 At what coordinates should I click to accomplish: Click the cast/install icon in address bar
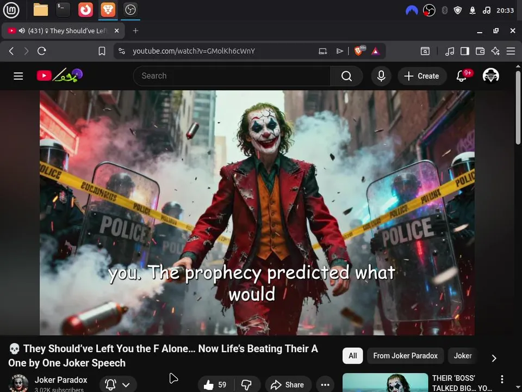(x=322, y=51)
